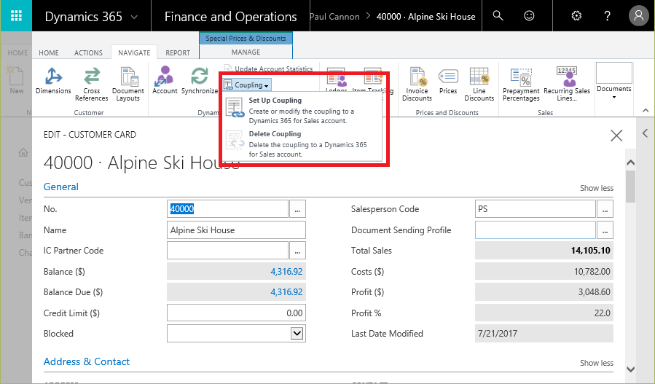Click the 40000 · Alpine Ski House breadcrumb

click(425, 17)
